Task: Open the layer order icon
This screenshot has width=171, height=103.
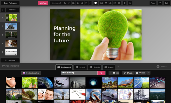Action: pyautogui.click(x=106, y=3)
